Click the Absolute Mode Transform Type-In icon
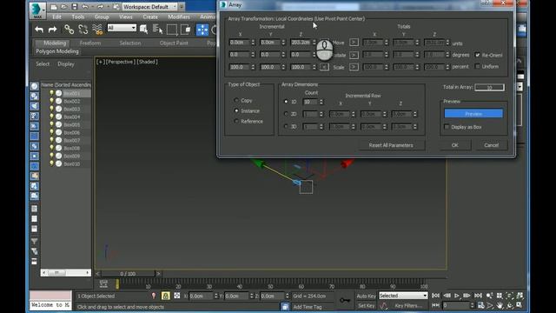The height and width of the screenshot is (313, 556). pyautogui.click(x=177, y=296)
